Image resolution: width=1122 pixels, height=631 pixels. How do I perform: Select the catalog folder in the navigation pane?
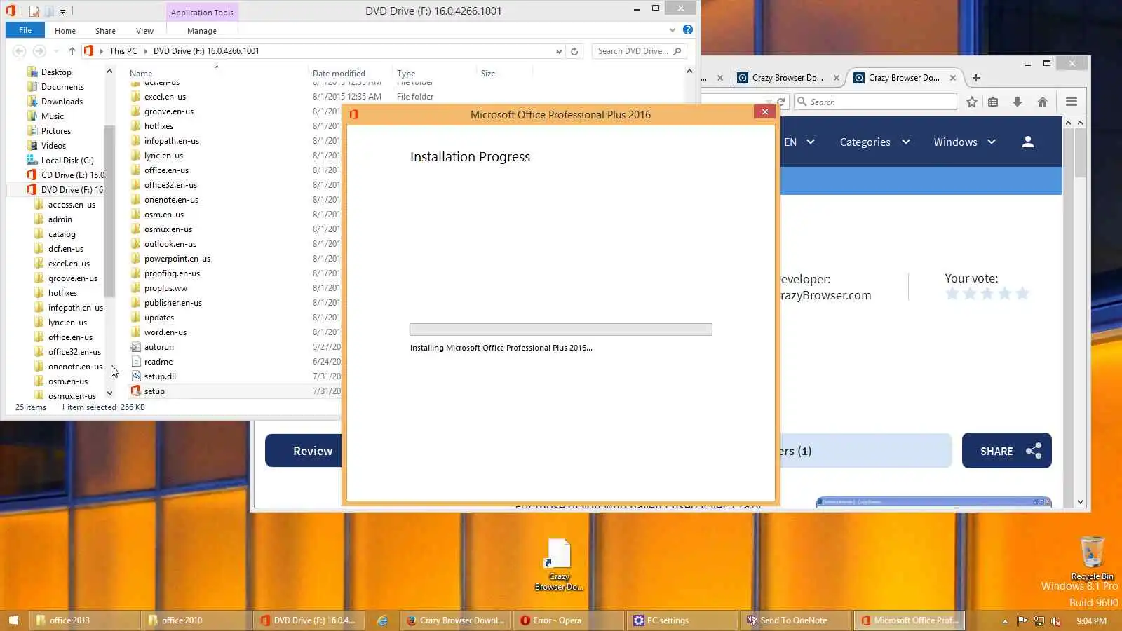[x=62, y=234]
